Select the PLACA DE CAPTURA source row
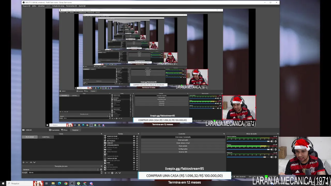Viewport: 331px width, 186px height. [x=121, y=160]
